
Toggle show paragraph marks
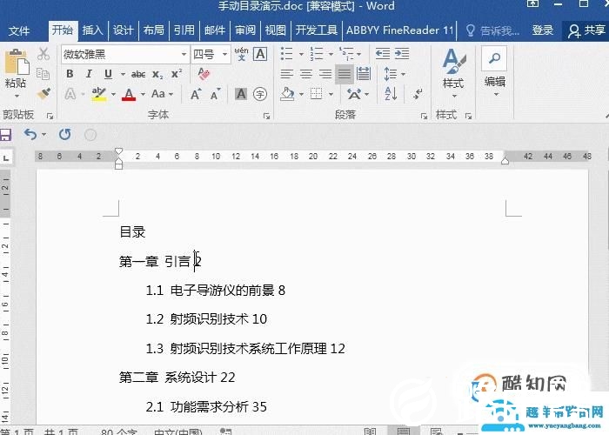[x=418, y=94]
